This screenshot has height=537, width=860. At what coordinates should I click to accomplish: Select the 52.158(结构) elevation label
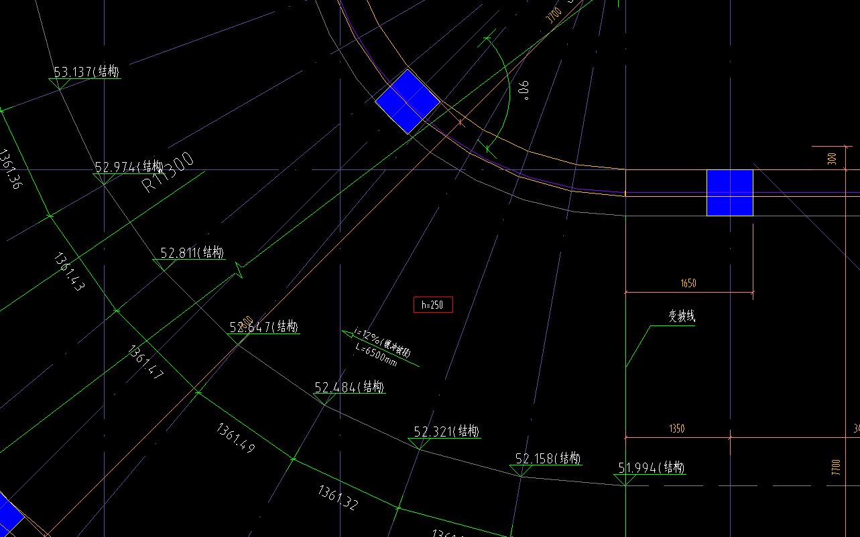pyautogui.click(x=548, y=458)
